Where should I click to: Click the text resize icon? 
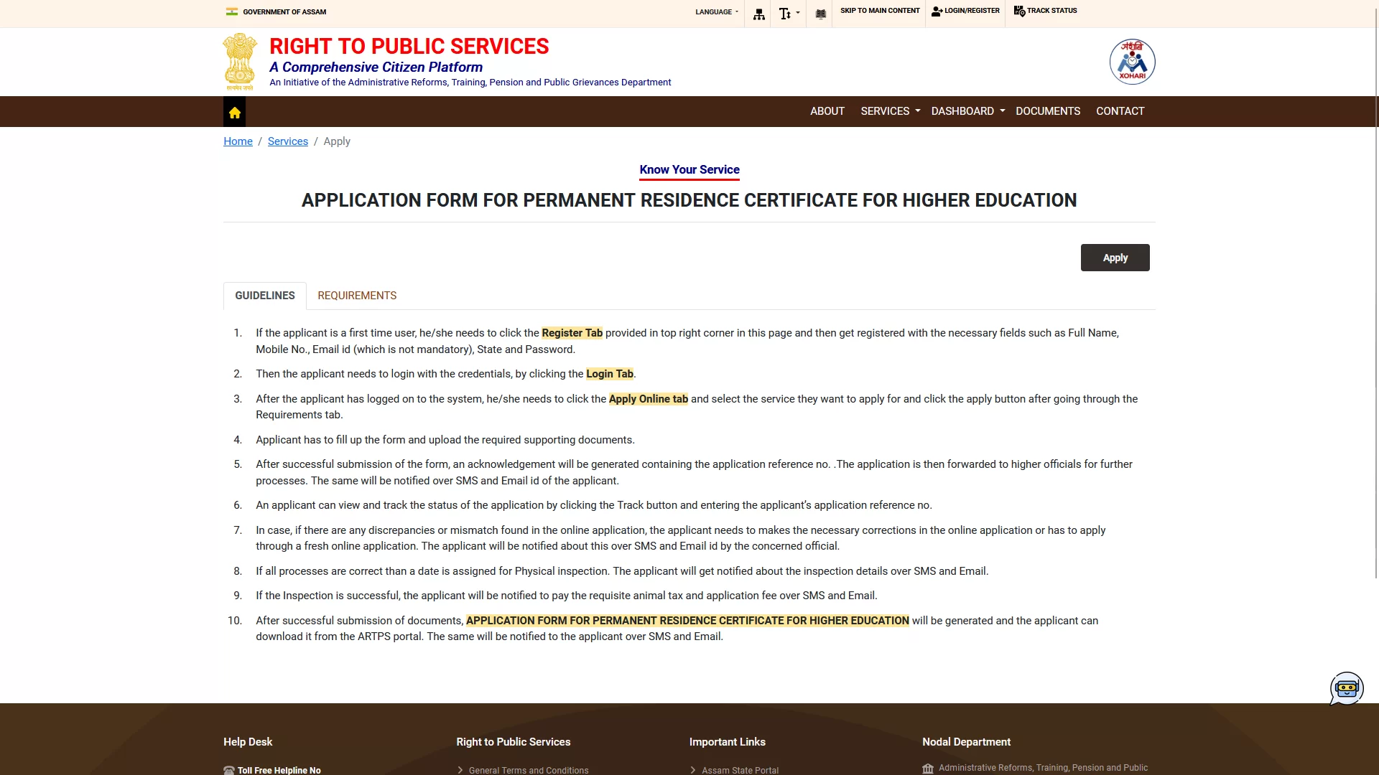(x=786, y=13)
